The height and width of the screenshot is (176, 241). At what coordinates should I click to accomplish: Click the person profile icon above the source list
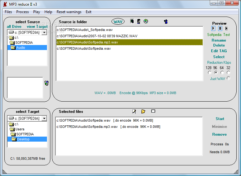coord(139,21)
